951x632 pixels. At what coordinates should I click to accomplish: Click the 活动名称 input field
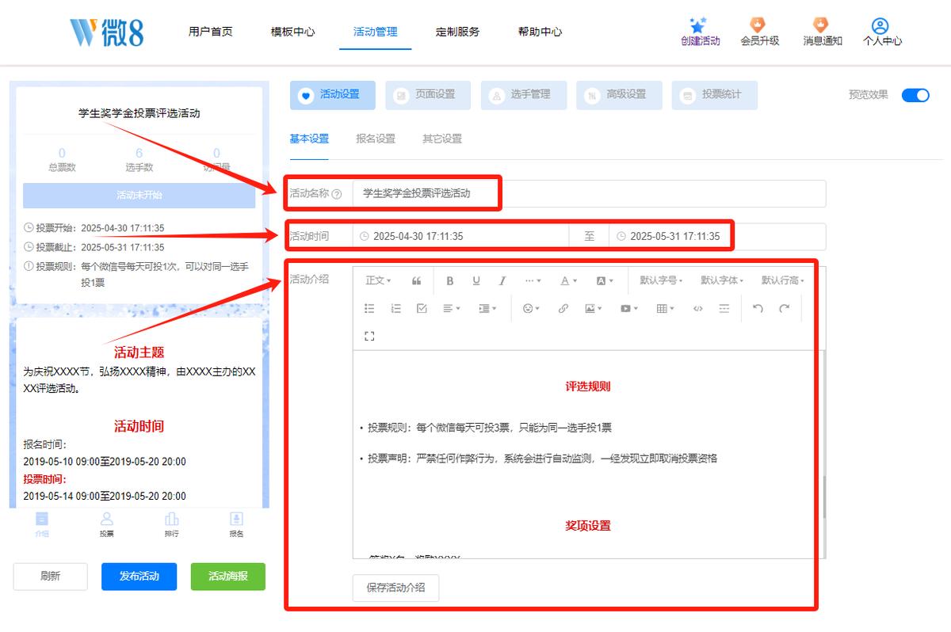click(589, 193)
